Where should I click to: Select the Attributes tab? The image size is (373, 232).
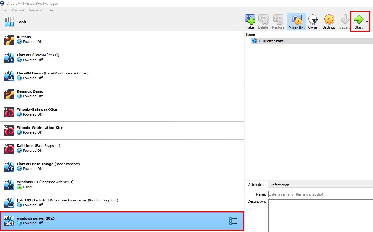tap(256, 185)
